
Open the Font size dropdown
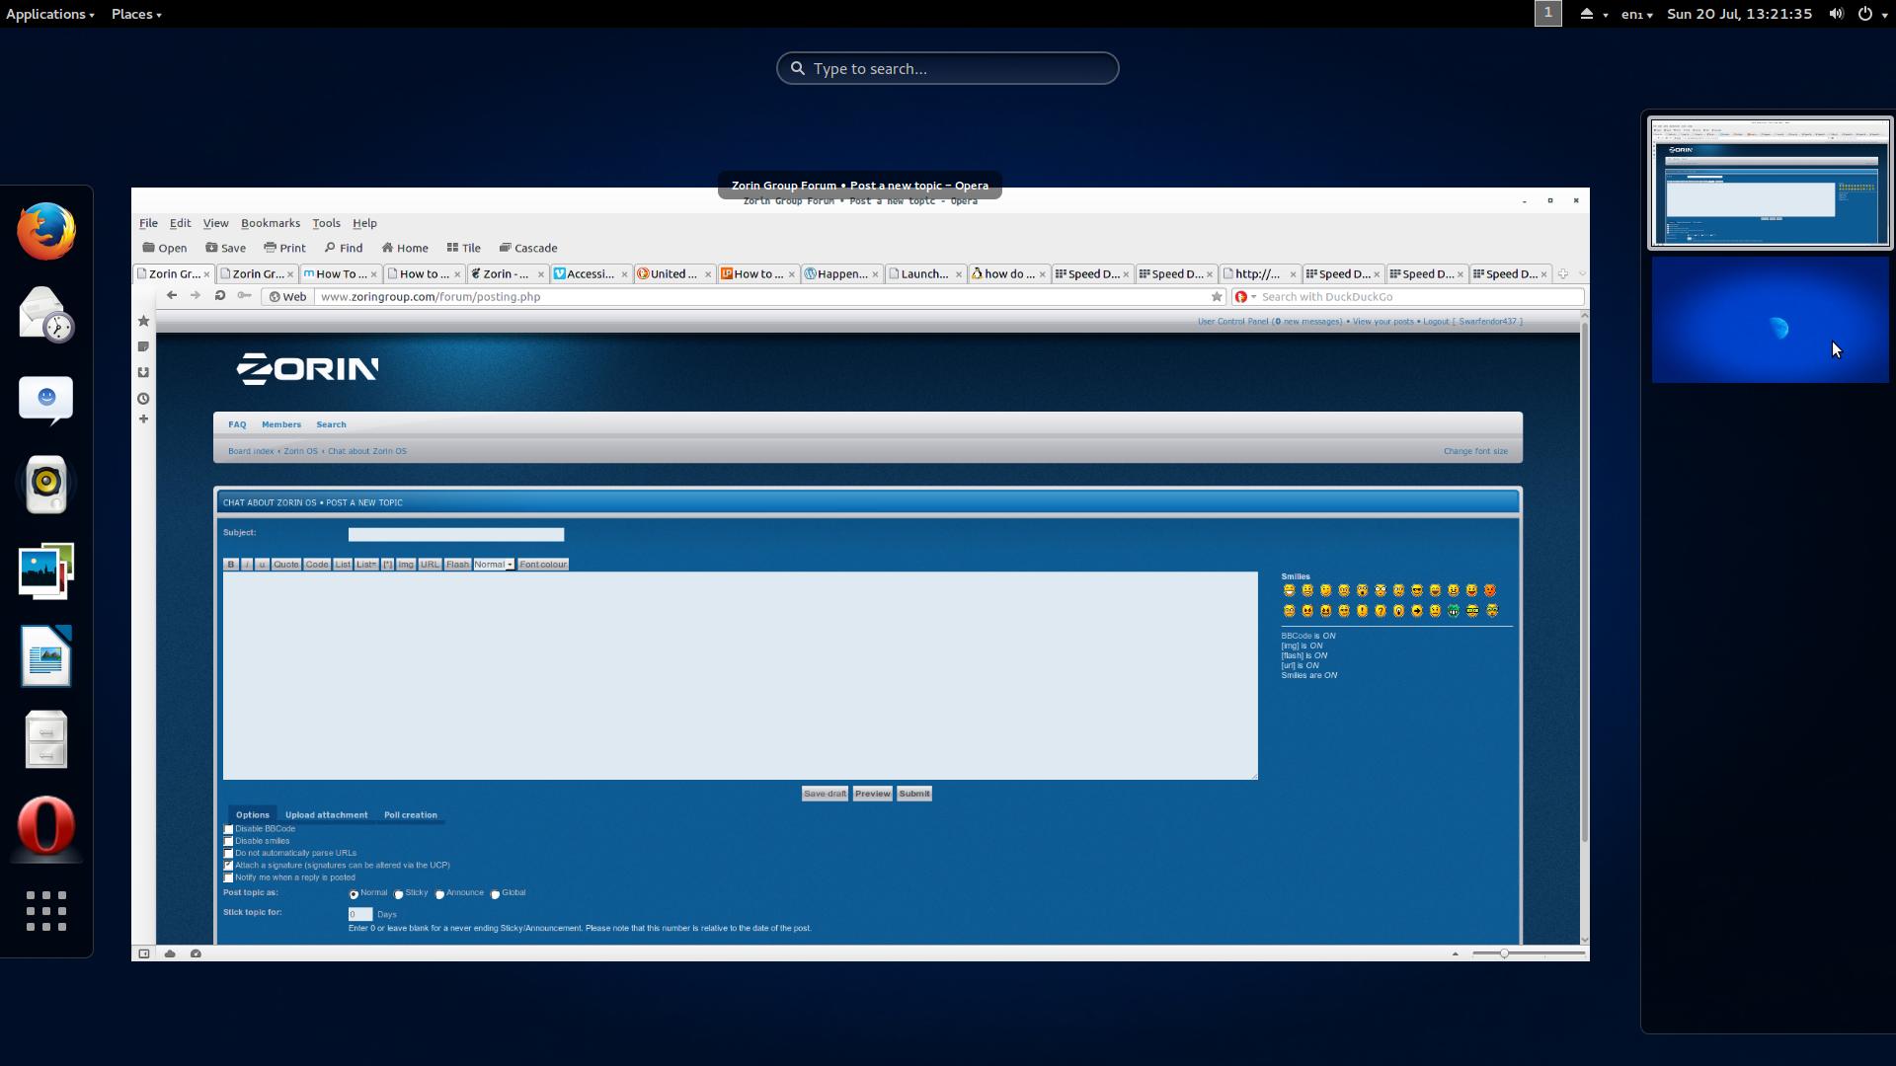pyautogui.click(x=491, y=563)
